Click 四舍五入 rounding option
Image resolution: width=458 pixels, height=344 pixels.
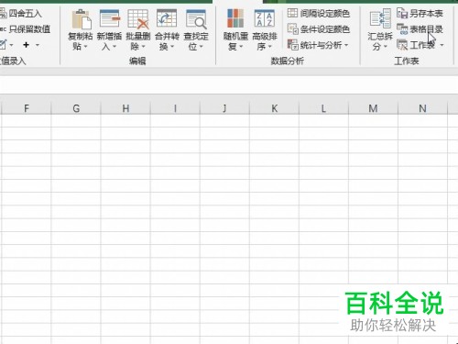(21, 14)
